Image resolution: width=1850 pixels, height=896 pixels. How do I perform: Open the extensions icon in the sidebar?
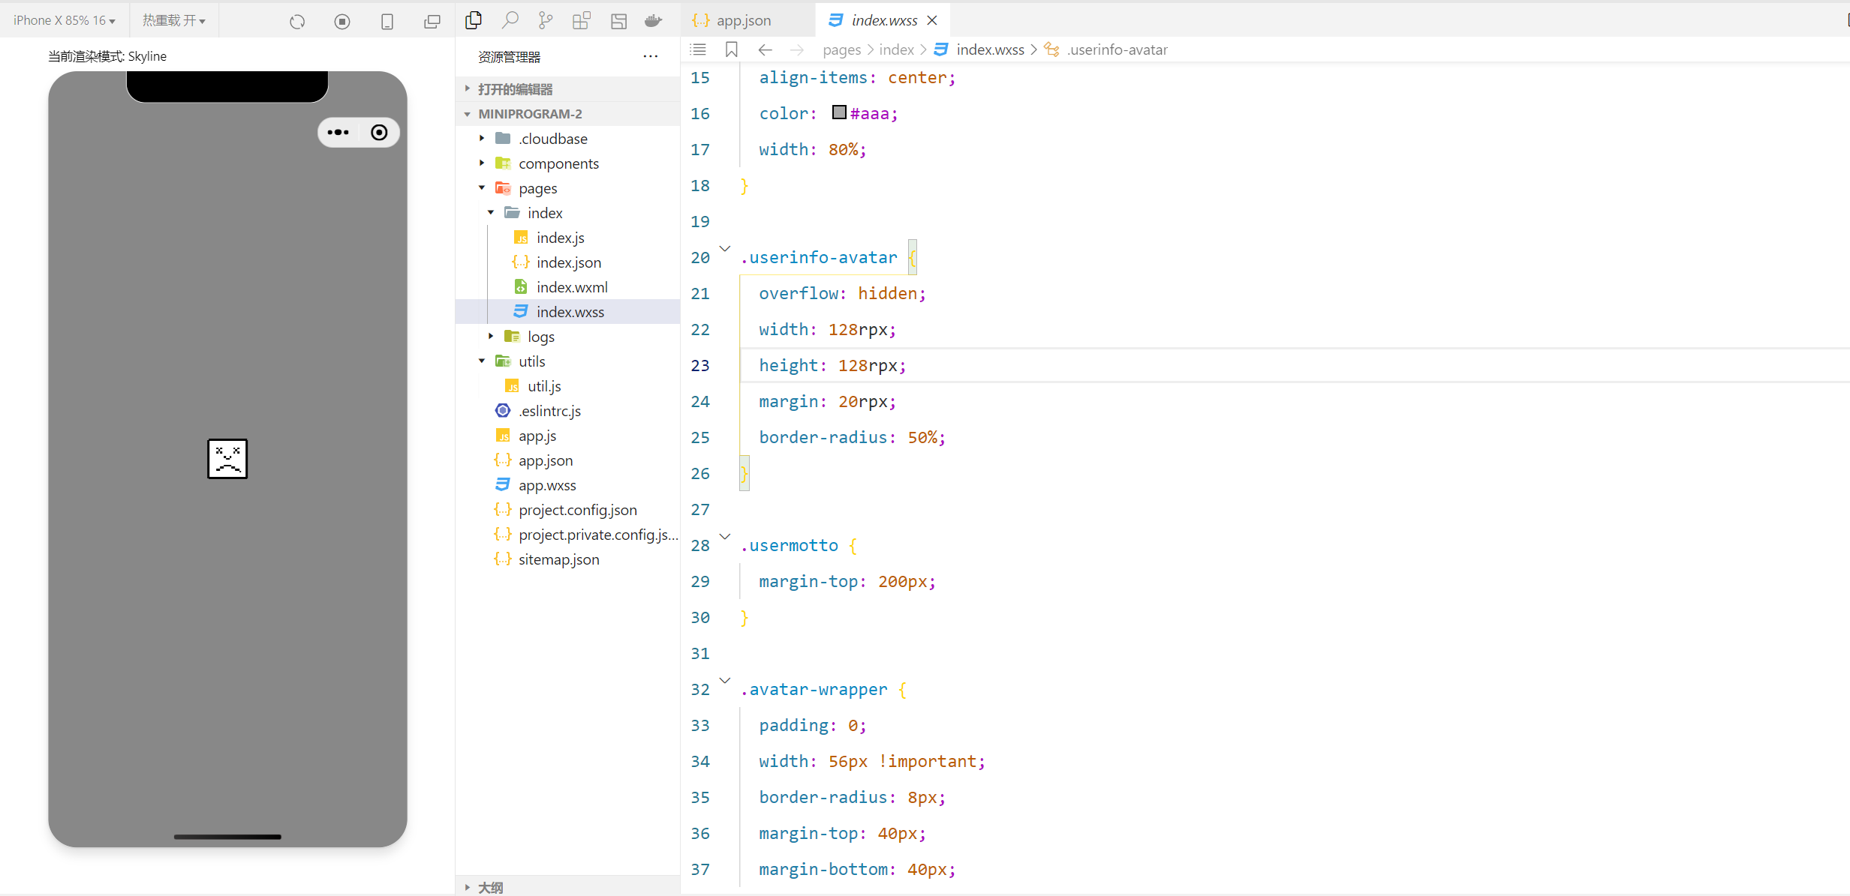click(x=582, y=20)
